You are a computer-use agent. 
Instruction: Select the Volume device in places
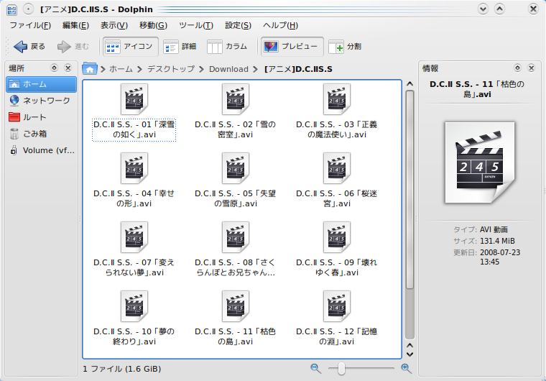pyautogui.click(x=42, y=150)
